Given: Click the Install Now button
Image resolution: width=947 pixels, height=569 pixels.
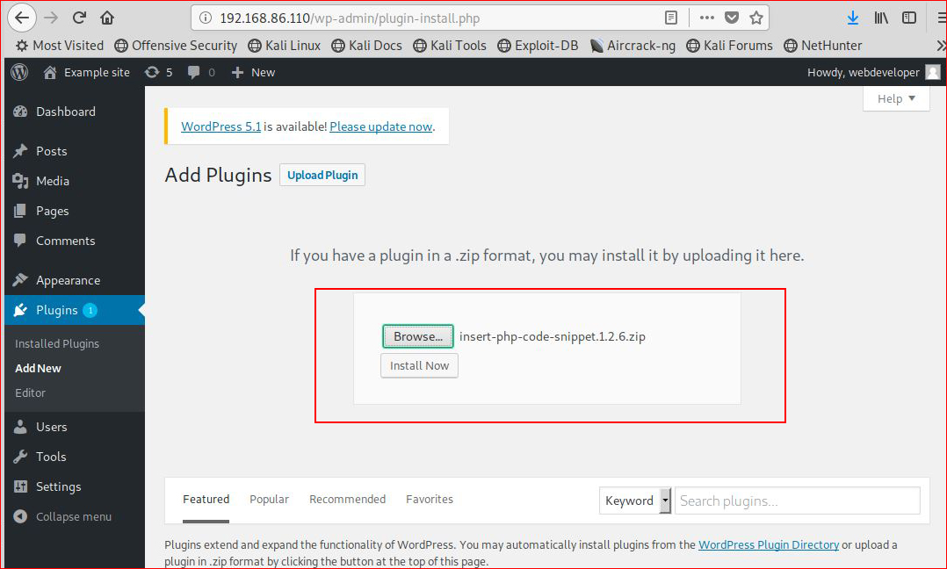Looking at the screenshot, I should point(419,365).
